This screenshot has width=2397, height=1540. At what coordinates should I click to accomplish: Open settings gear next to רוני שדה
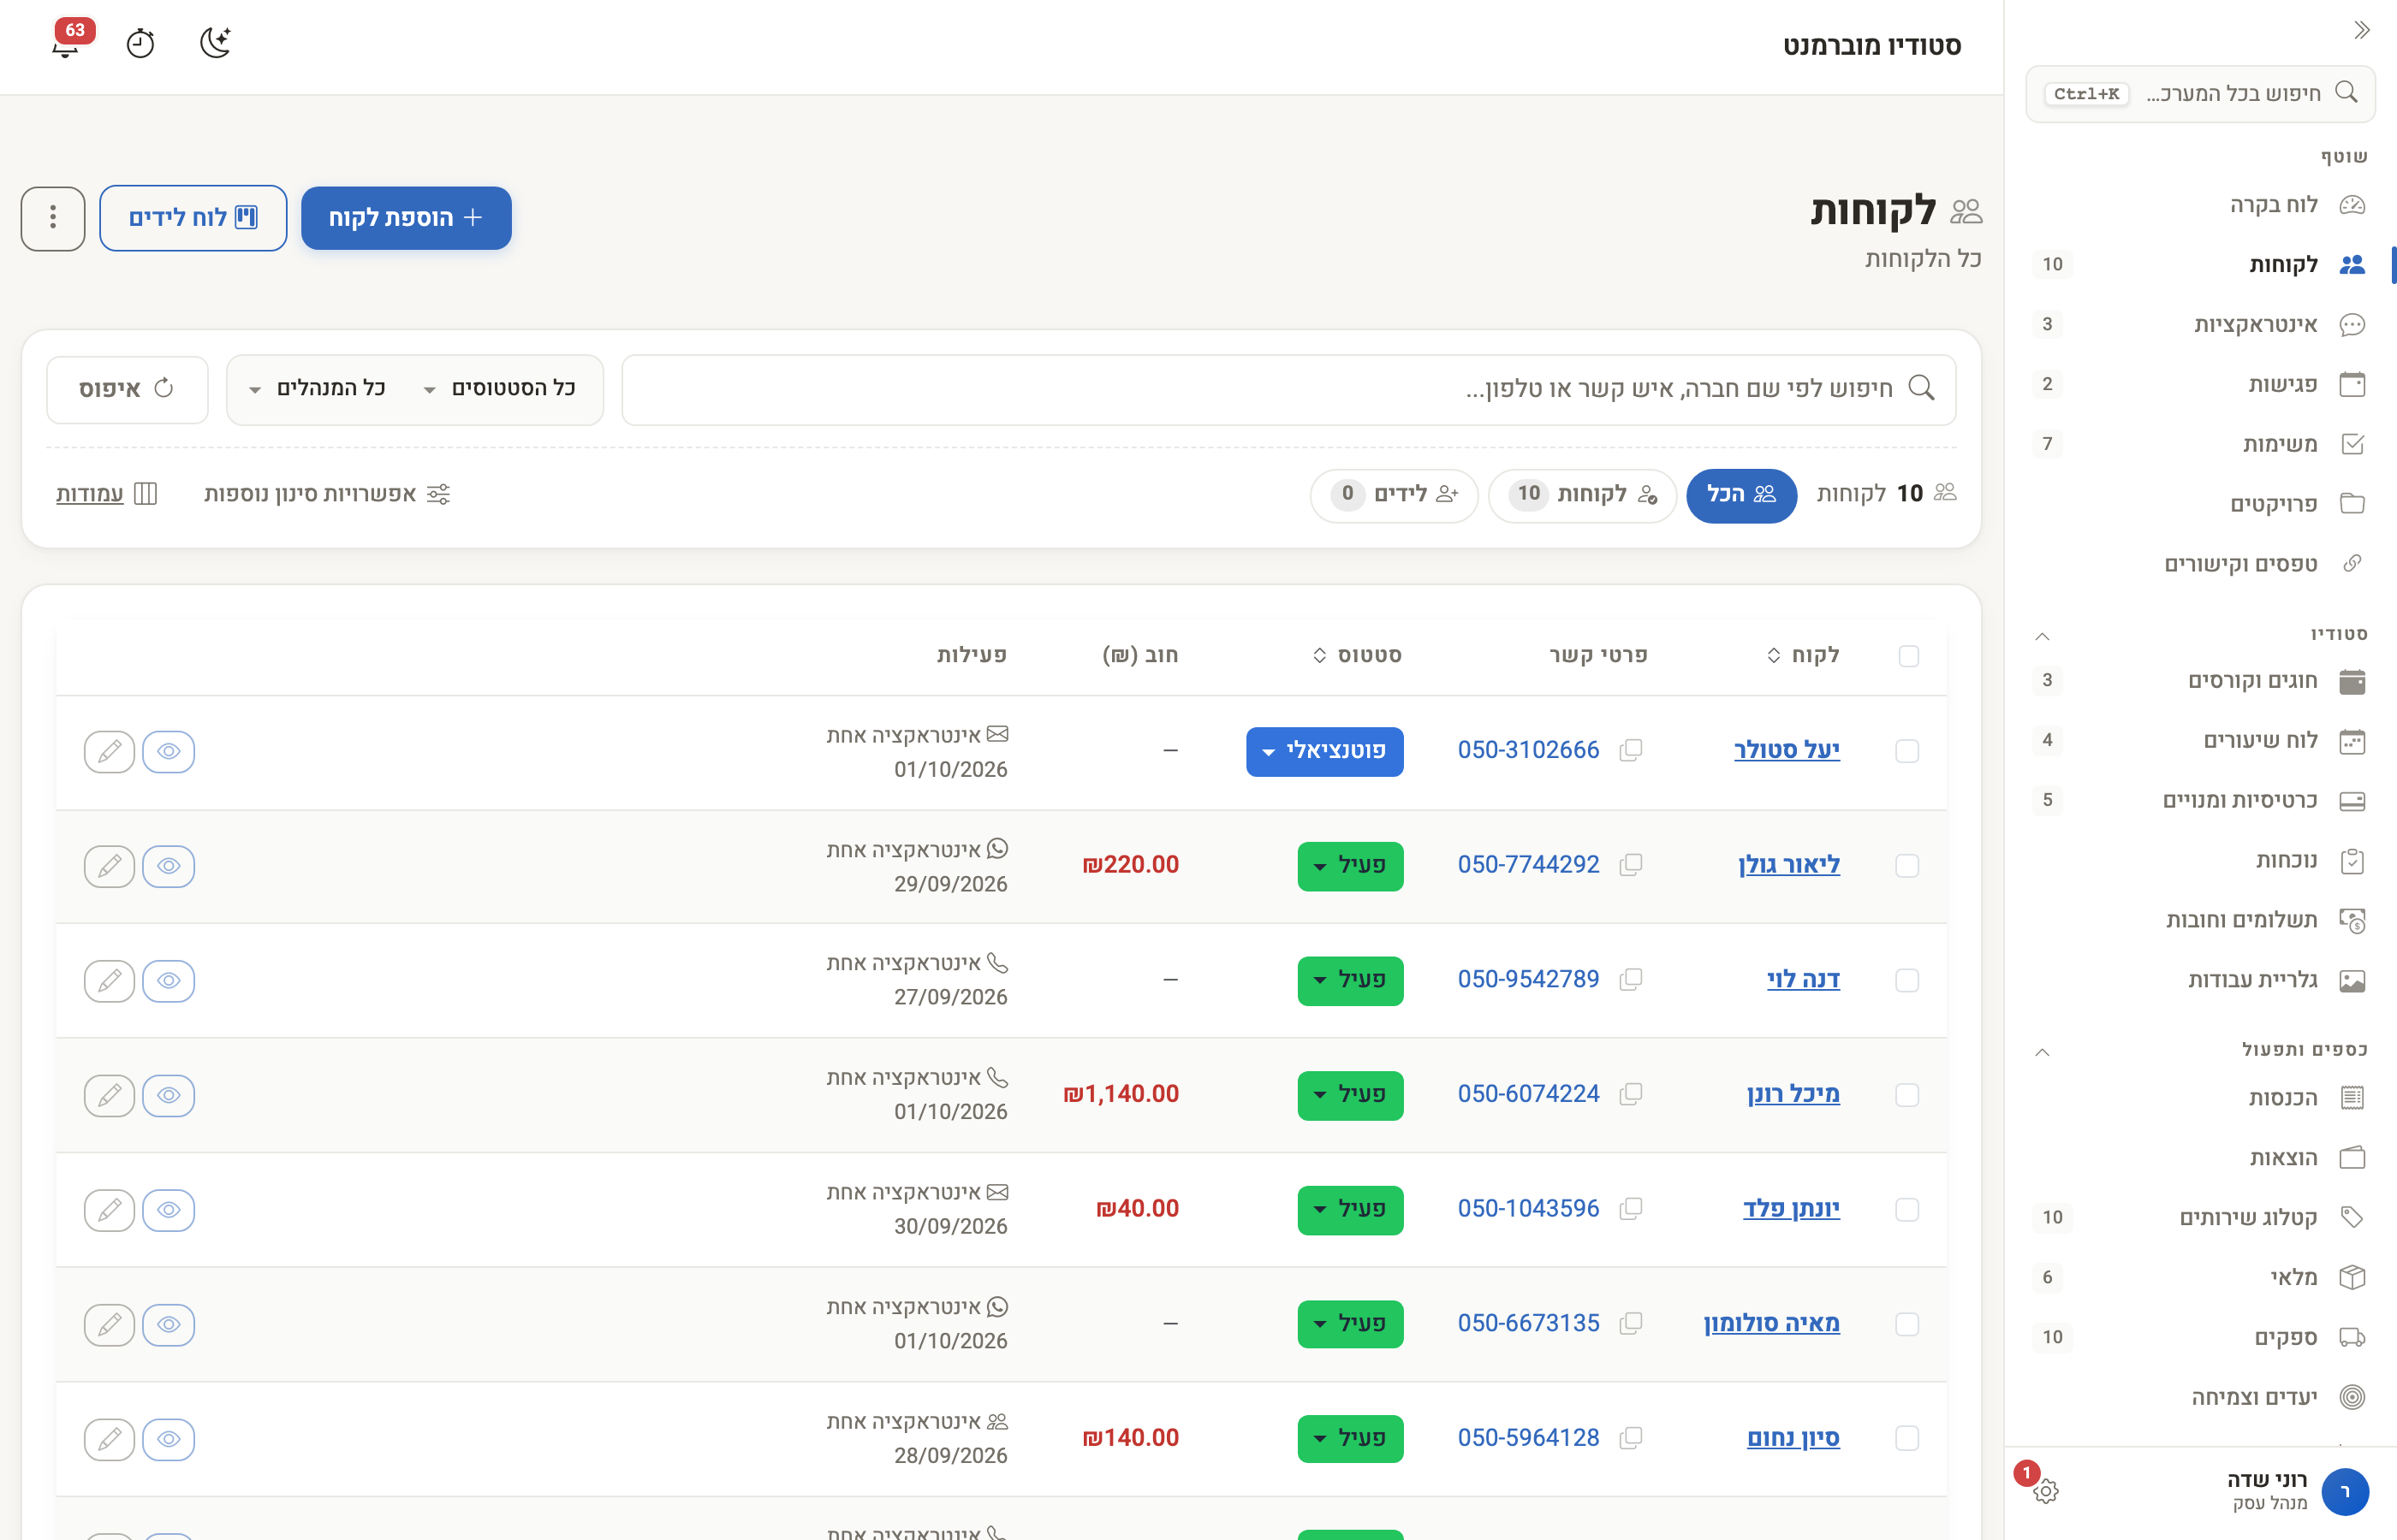2045,1491
